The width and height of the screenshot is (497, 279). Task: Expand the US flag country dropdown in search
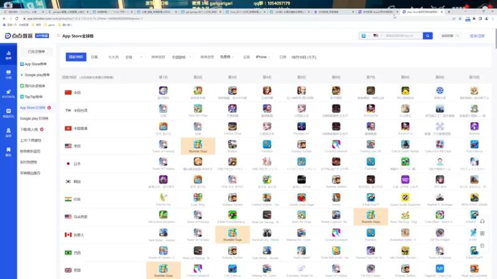pyautogui.click(x=378, y=36)
